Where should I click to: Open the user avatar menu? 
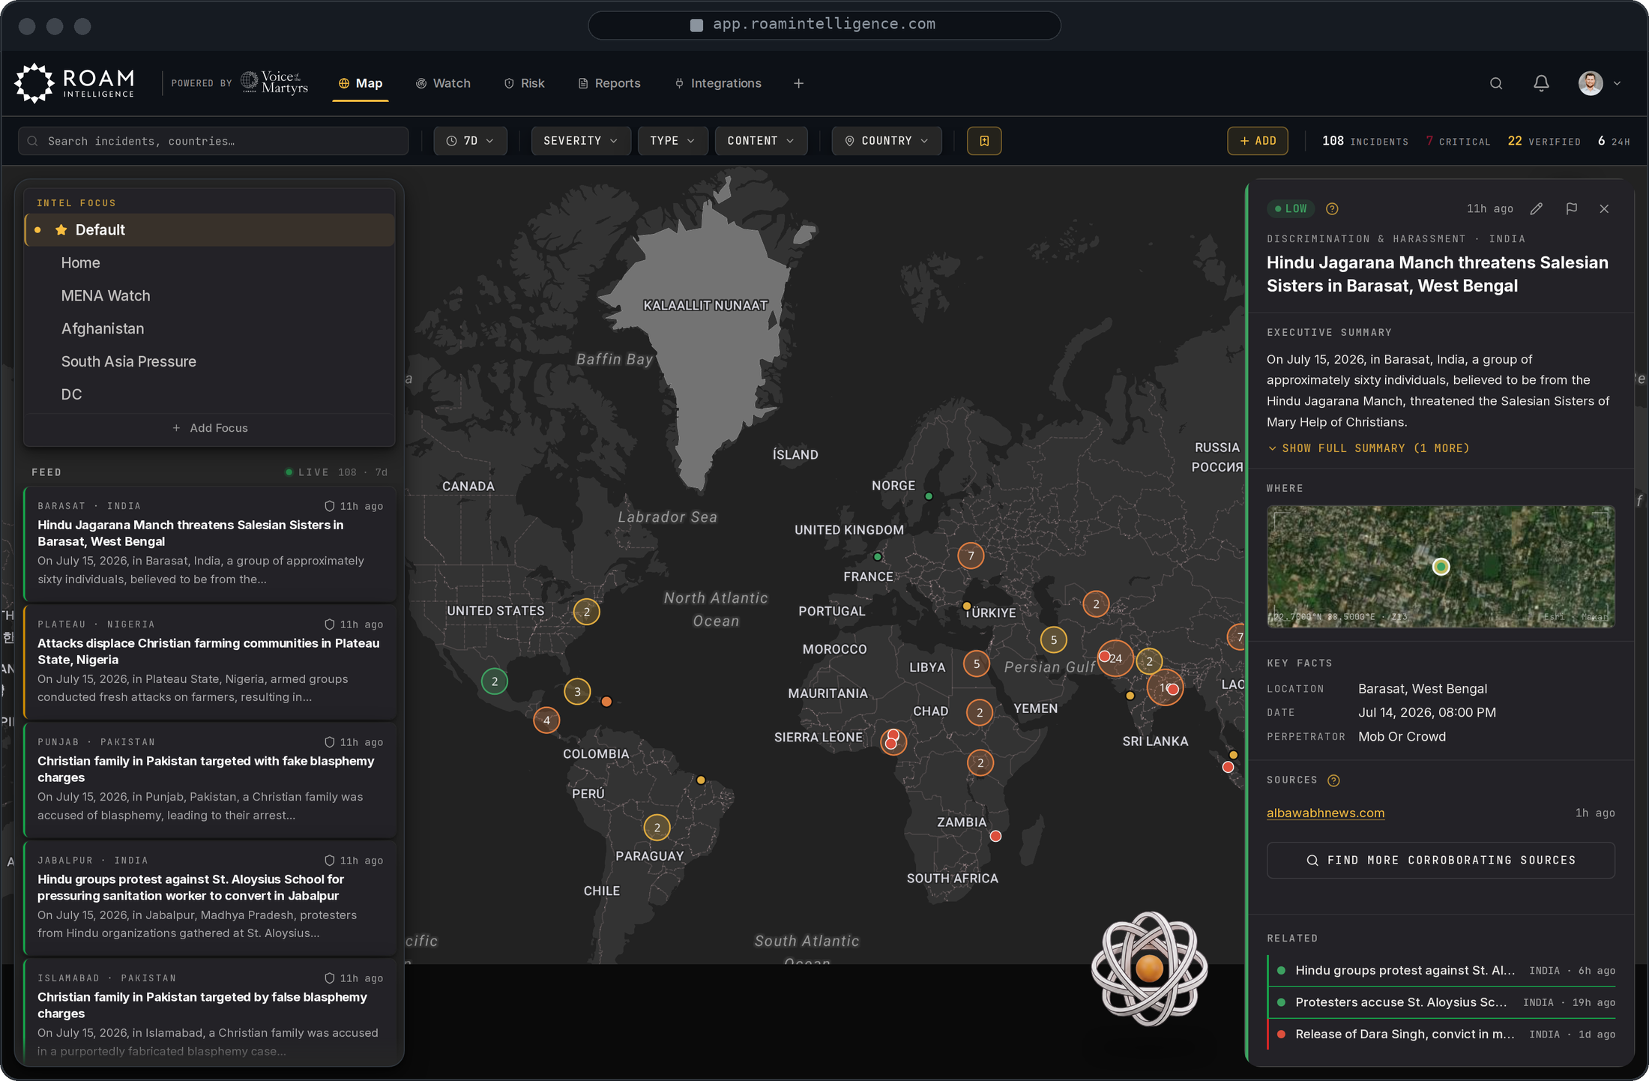pos(1600,83)
